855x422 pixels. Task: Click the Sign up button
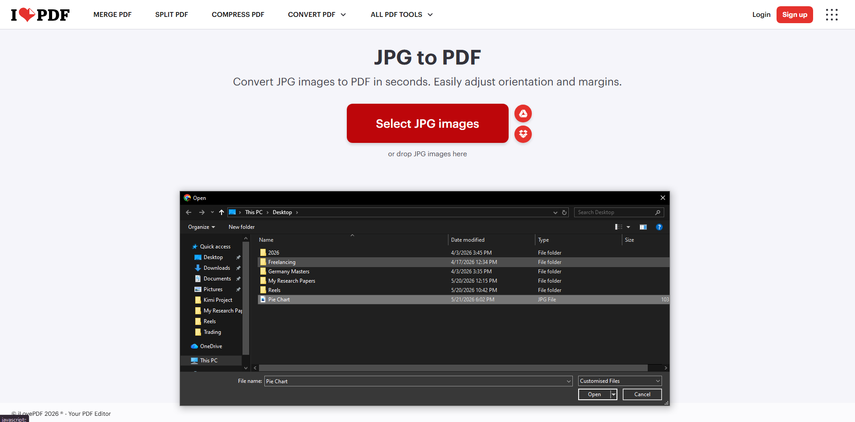(795, 15)
